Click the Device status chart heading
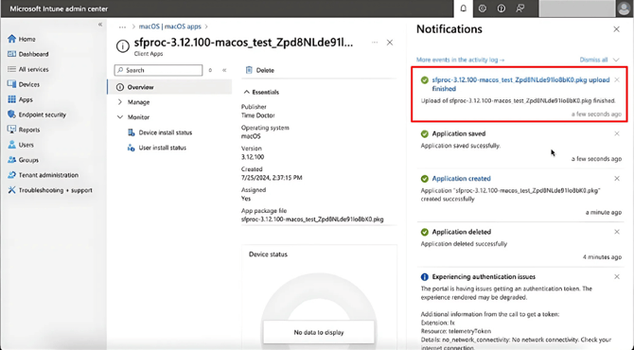Screen dimensions: 634x350 click(268, 254)
